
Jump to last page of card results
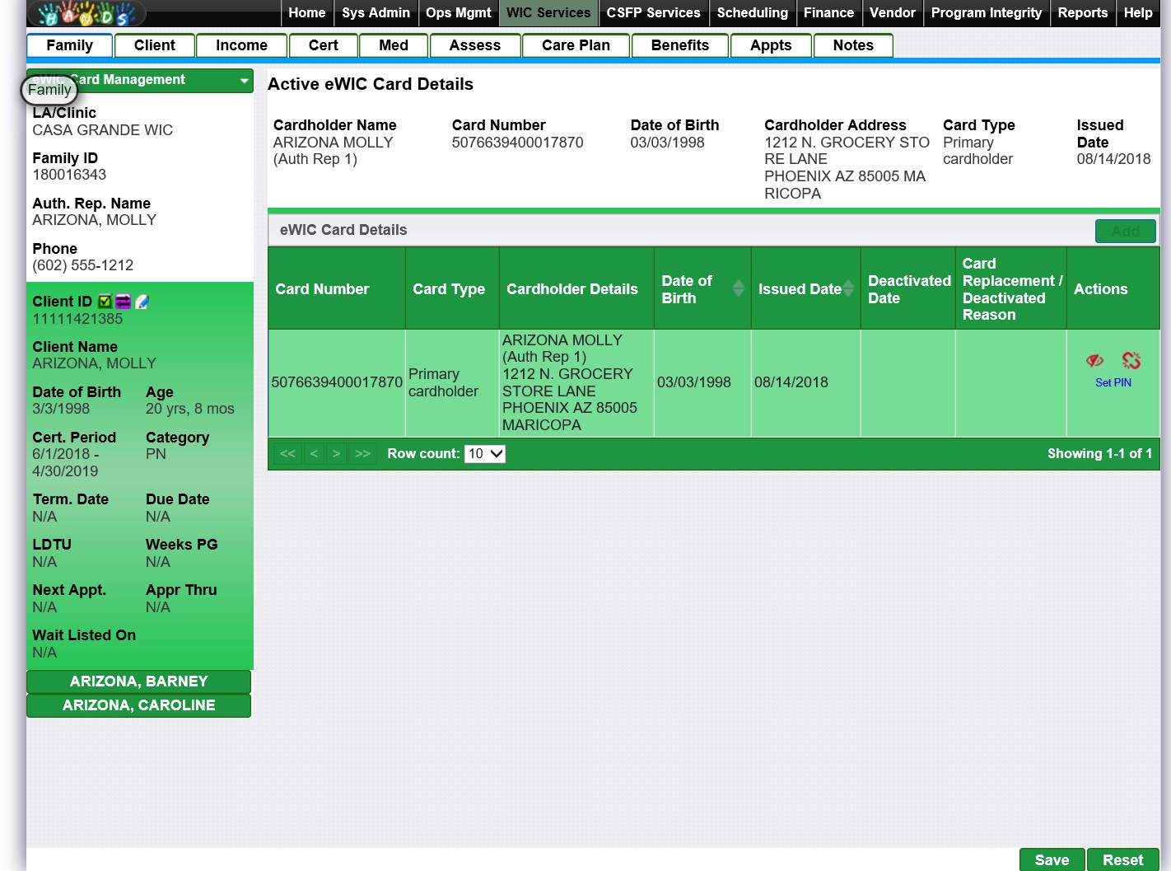pyautogui.click(x=362, y=454)
